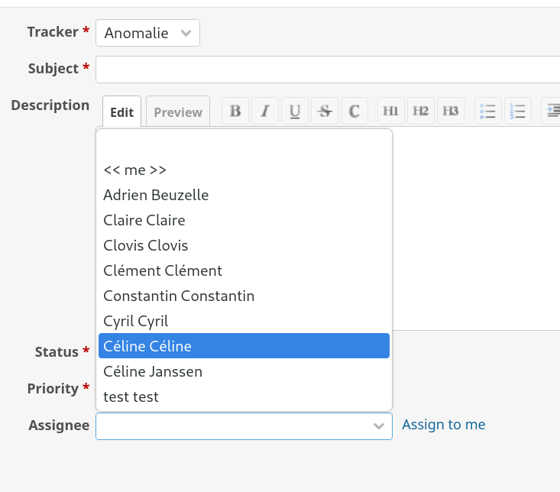560x492 pixels.
Task: Click the Assign to me link
Action: pyautogui.click(x=443, y=425)
